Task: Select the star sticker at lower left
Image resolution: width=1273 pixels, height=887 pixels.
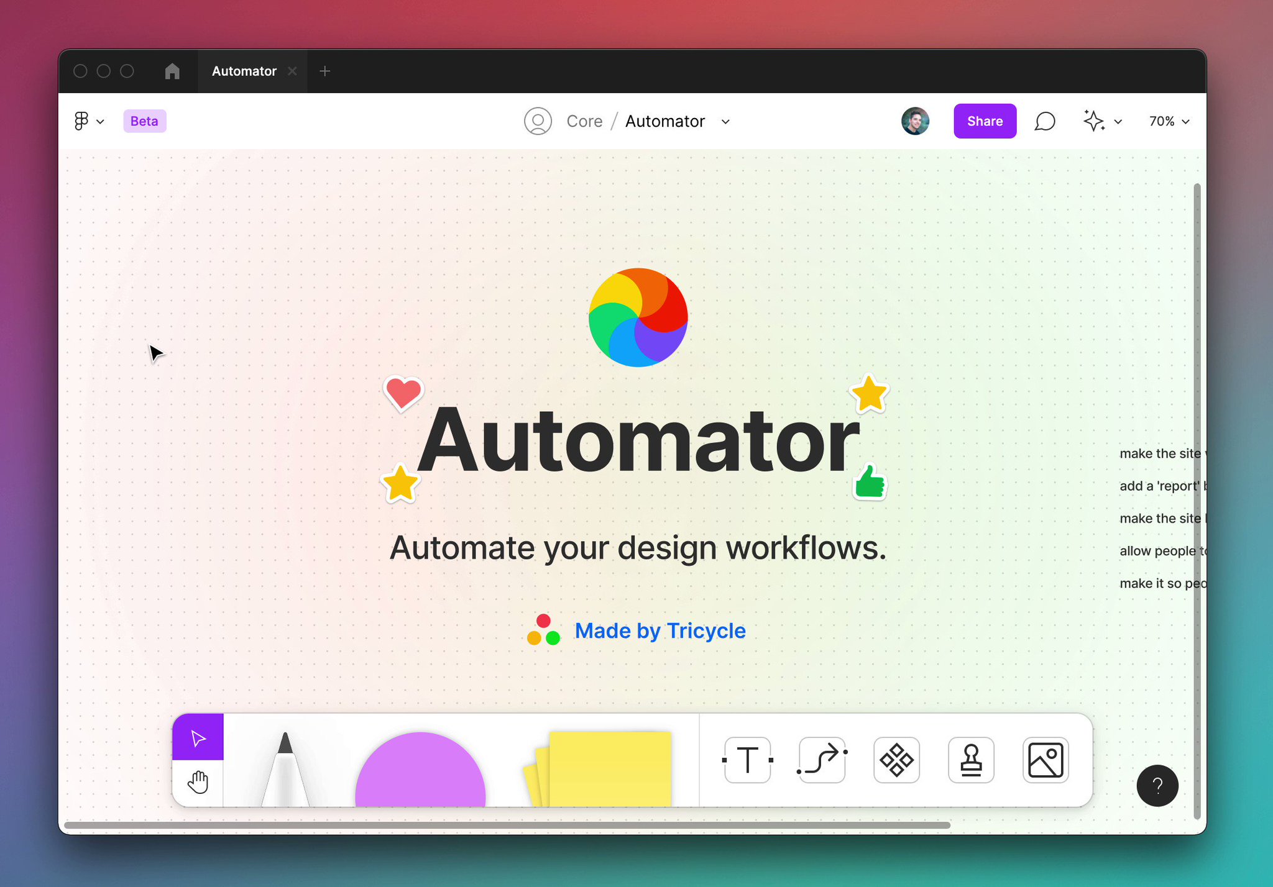Action: [x=400, y=484]
